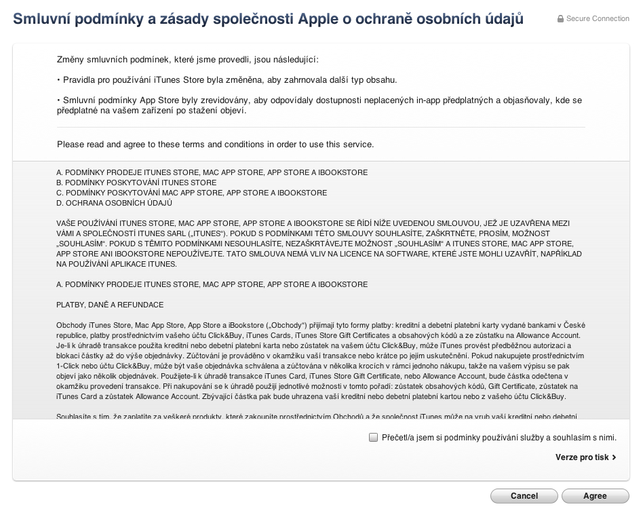Click the bullet about iTunes Store rules changes
The image size is (643, 513).
(x=227, y=80)
